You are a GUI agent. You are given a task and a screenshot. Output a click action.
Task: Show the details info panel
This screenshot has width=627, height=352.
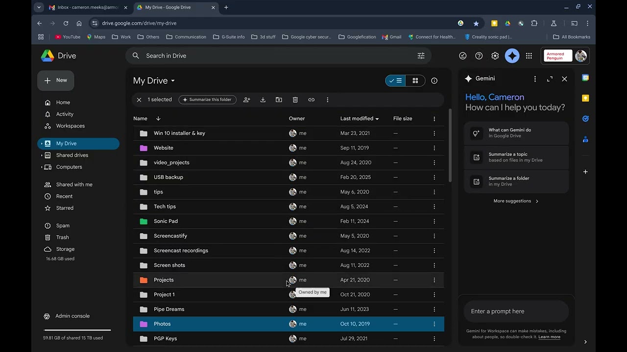pyautogui.click(x=434, y=81)
